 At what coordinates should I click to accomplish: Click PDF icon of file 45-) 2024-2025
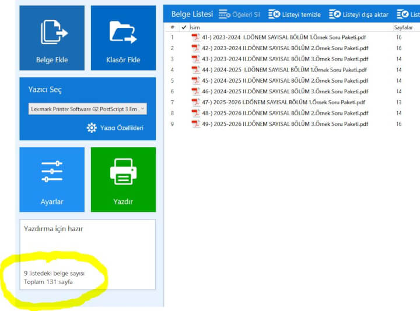(x=195, y=81)
